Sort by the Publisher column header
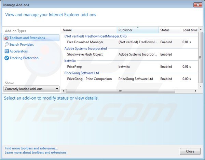This screenshot has height=160, width=205. point(138,30)
